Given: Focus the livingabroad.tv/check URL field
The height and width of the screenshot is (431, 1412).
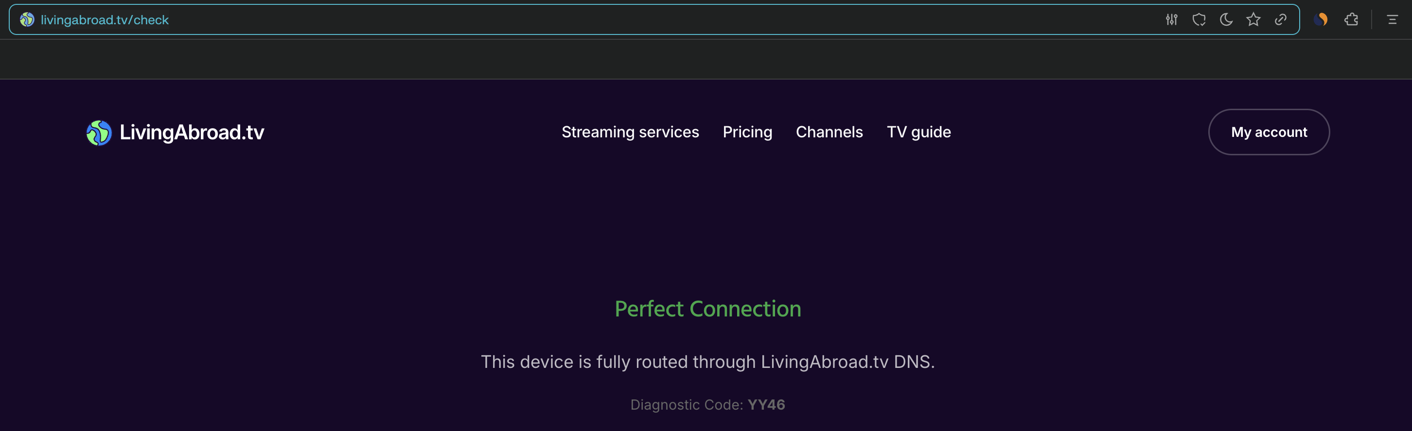Looking at the screenshot, I should point(105,20).
